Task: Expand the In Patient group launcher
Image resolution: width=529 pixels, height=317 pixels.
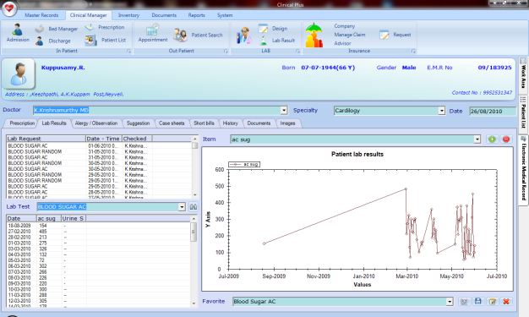Action: [128, 52]
